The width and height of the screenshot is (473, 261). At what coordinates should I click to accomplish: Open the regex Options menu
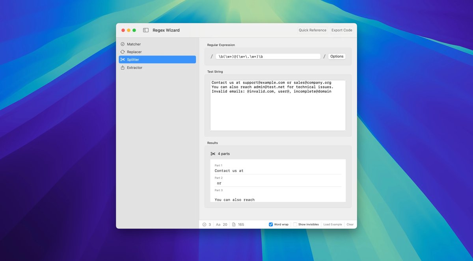[337, 56]
